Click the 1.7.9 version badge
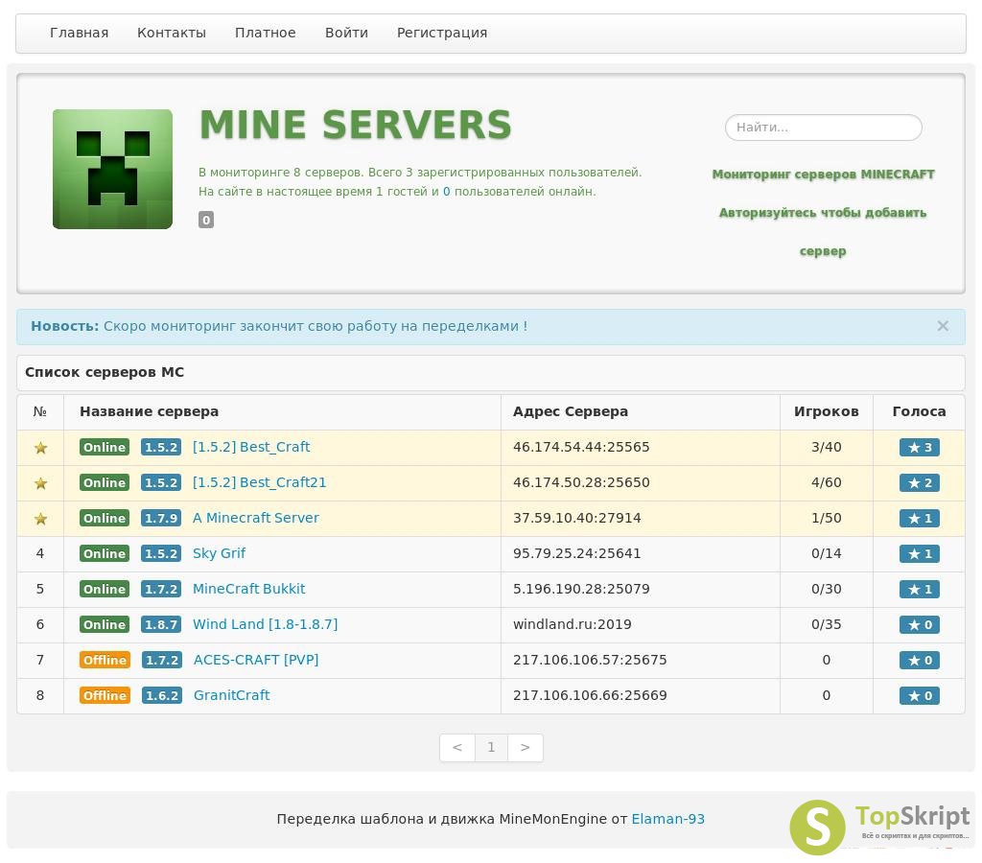Image resolution: width=982 pixels, height=863 pixels. [x=161, y=518]
